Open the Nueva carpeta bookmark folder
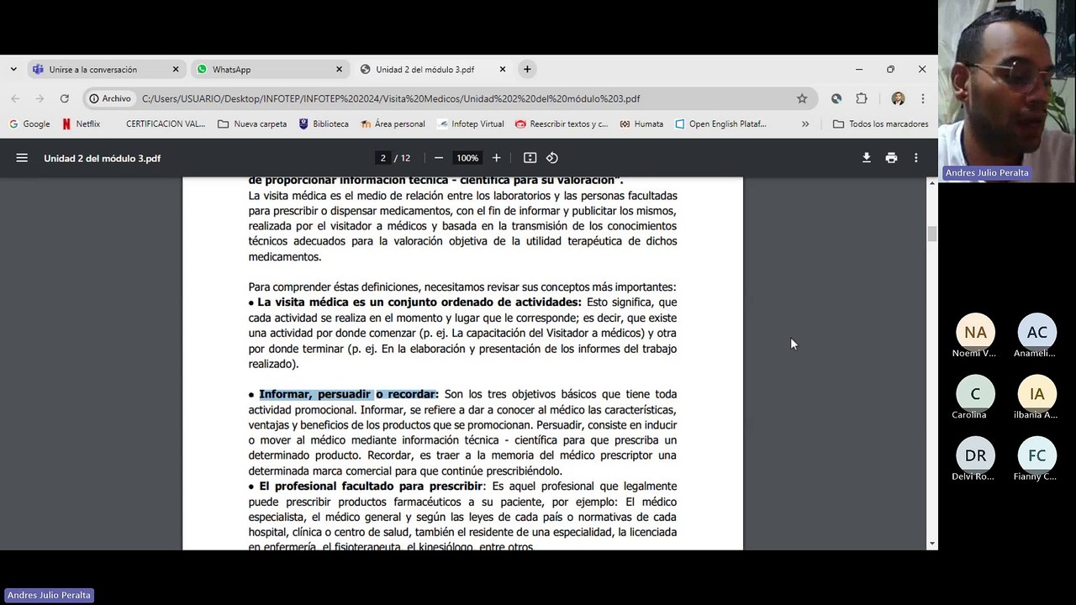This screenshot has width=1076, height=605. [252, 124]
